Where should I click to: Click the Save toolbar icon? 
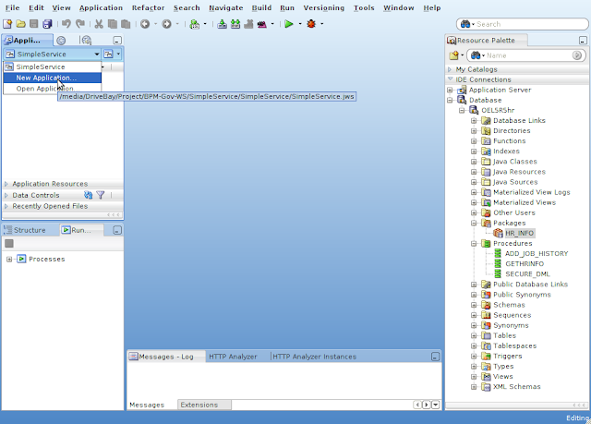click(x=34, y=24)
